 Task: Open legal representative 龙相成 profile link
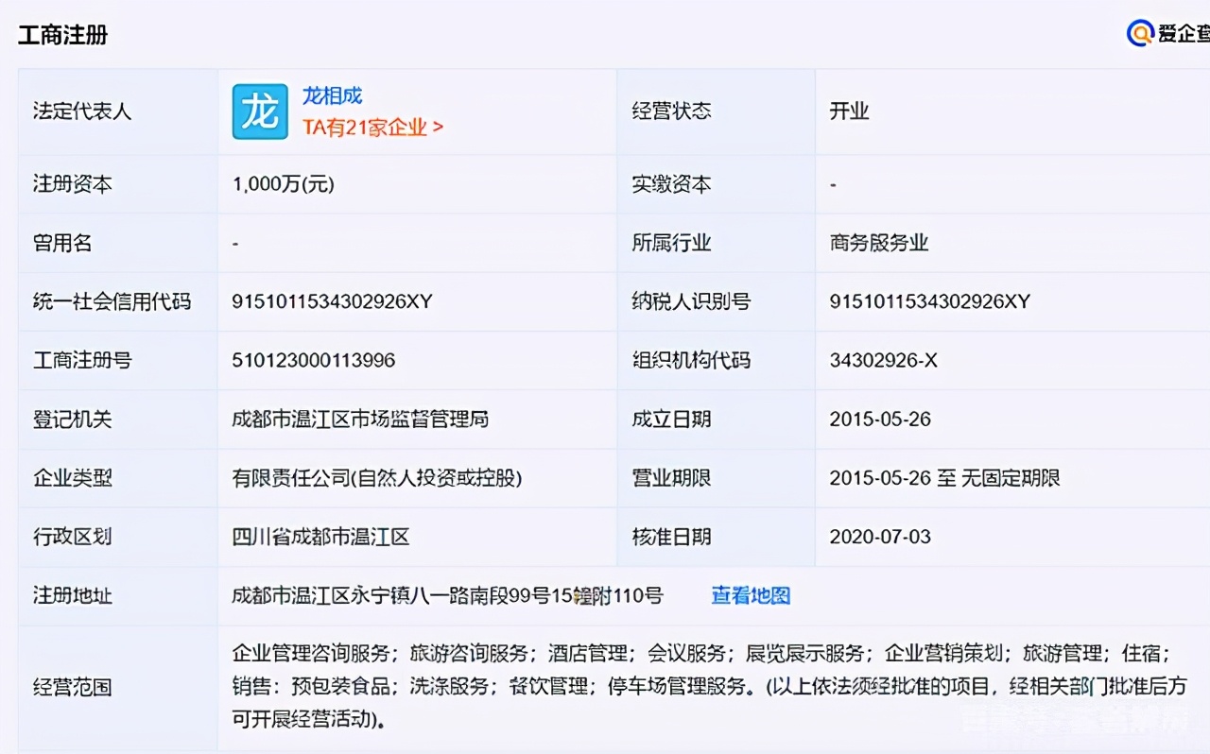330,94
